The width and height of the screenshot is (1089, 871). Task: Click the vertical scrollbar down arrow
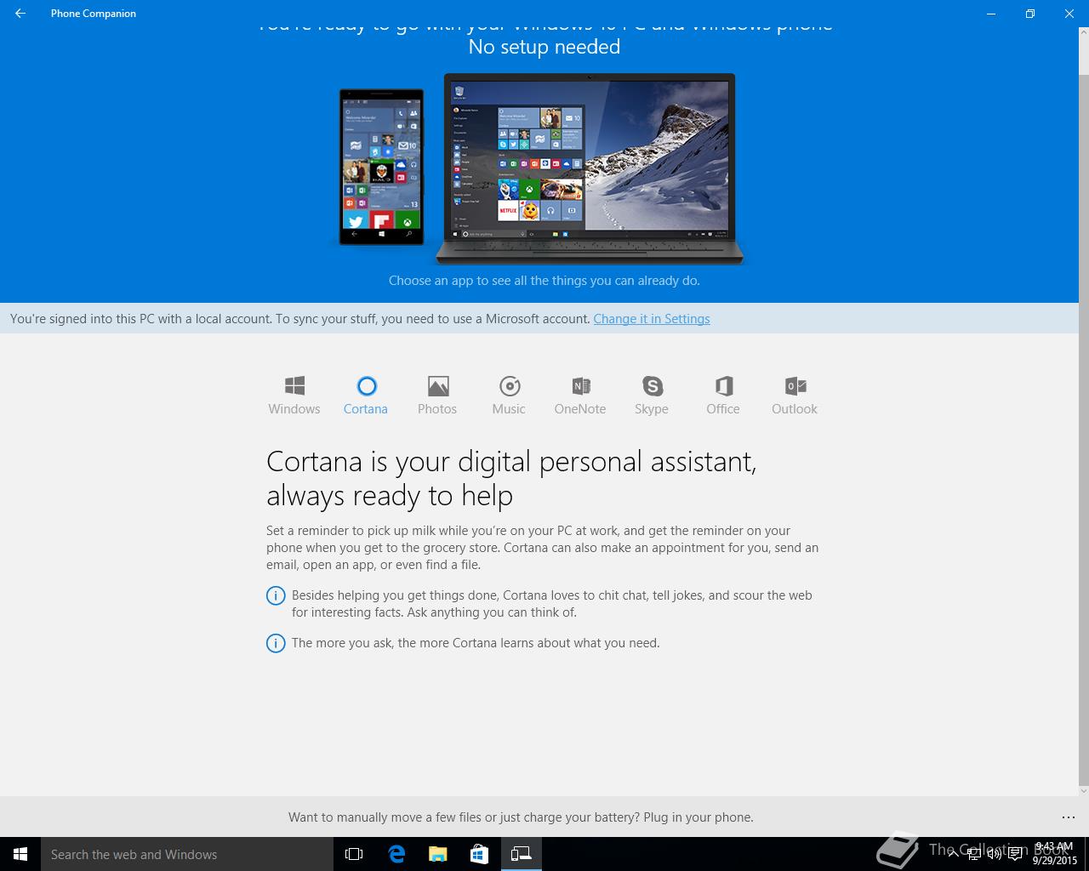point(1084,791)
